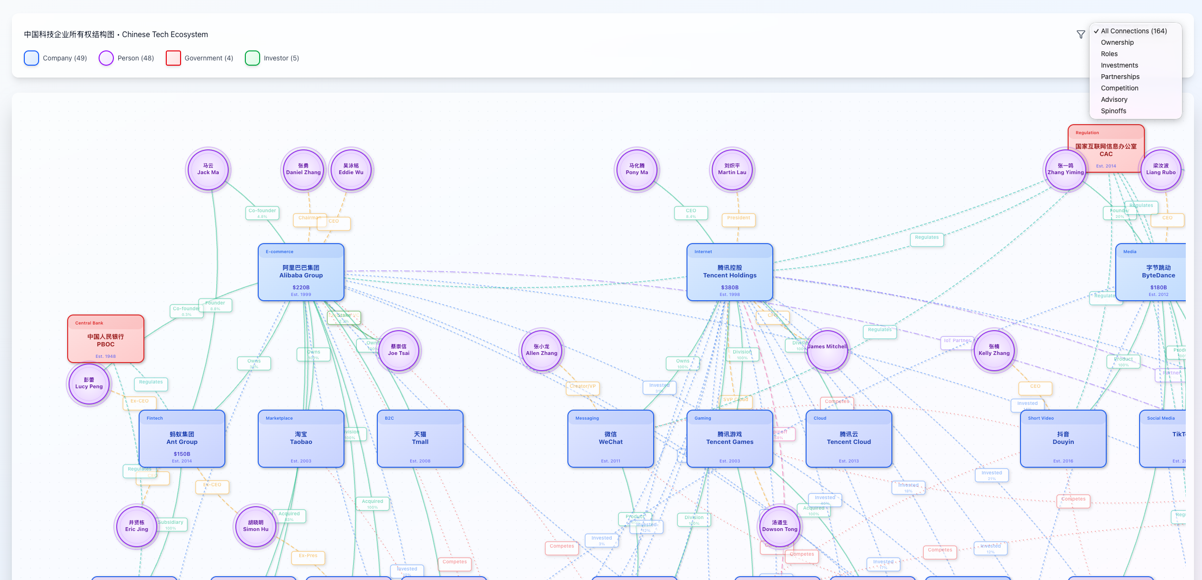Choose Competition filter option
This screenshot has width=1202, height=580.
point(1135,88)
